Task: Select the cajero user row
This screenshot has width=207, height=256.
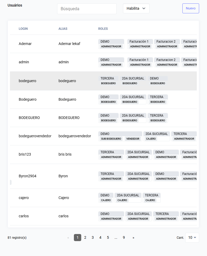Action: pos(103,198)
